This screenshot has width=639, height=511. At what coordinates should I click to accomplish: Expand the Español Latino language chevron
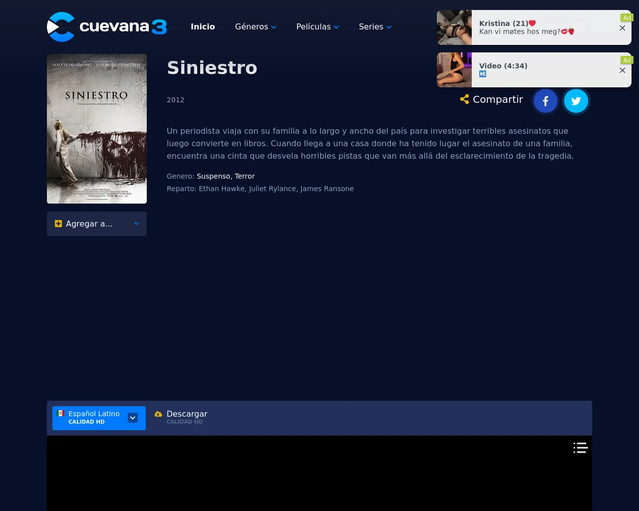tap(133, 418)
